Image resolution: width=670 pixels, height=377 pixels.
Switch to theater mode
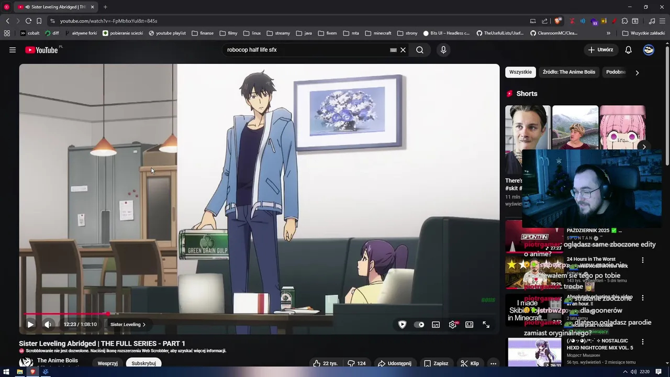coord(470,325)
